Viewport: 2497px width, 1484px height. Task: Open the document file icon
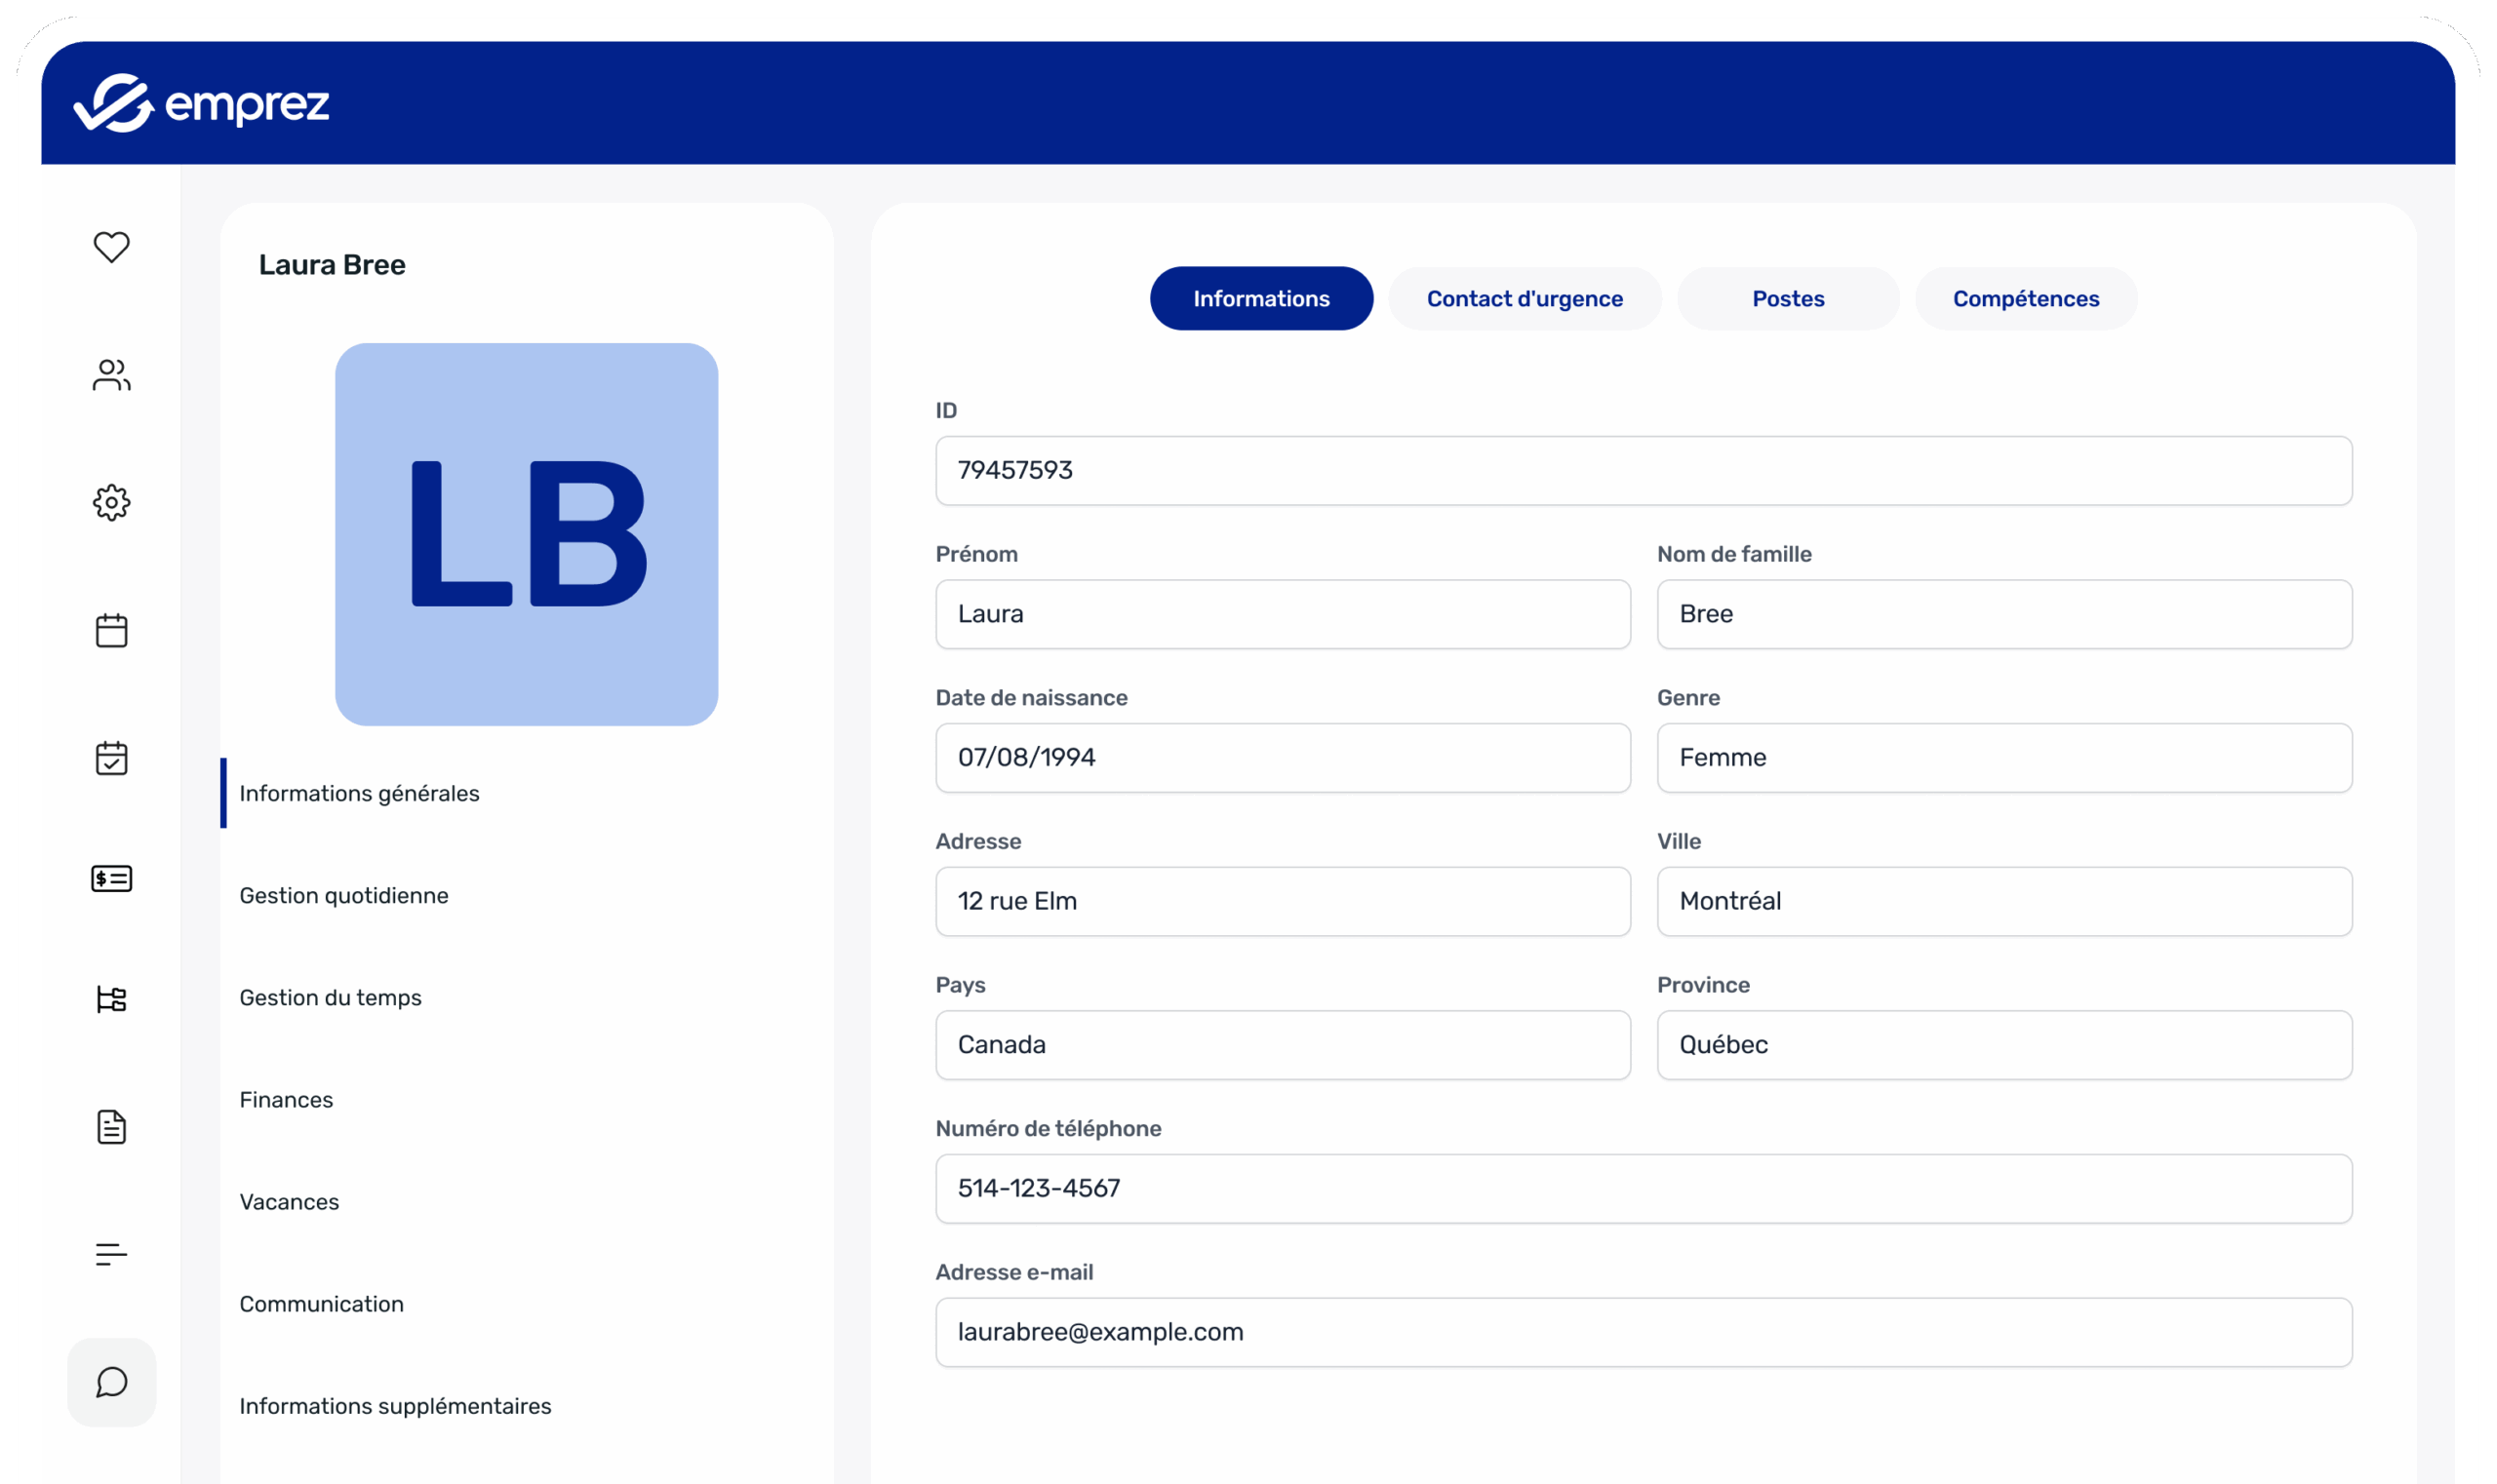coord(111,1127)
